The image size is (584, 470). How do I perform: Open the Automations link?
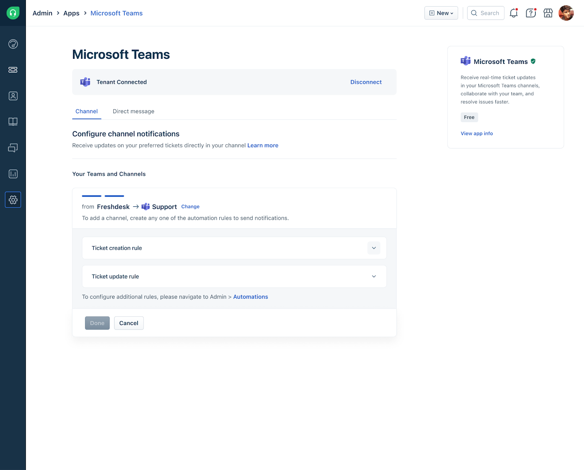[x=250, y=297]
